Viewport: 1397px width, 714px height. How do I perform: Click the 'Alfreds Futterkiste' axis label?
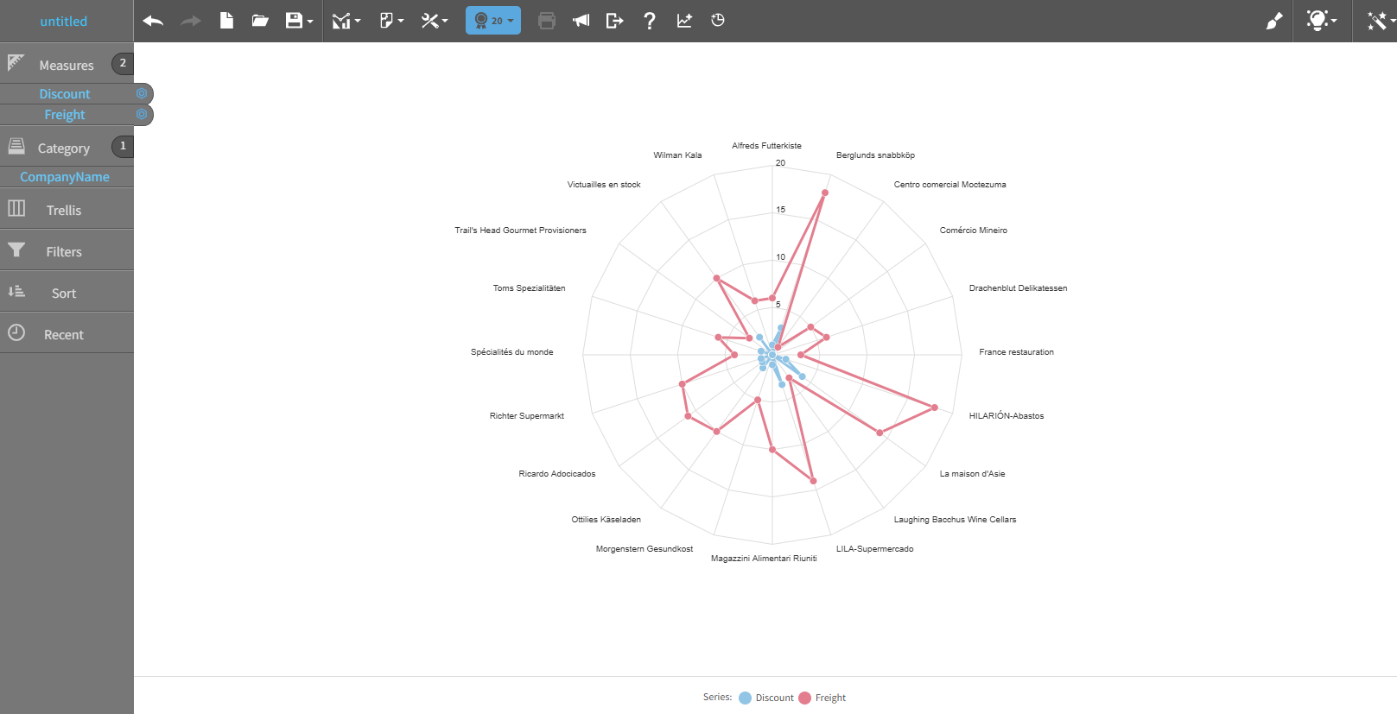point(766,146)
